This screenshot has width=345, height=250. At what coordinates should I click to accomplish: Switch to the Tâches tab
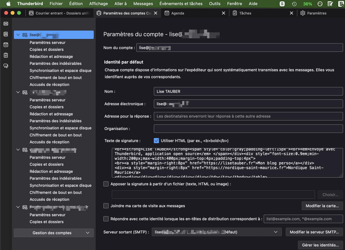click(245, 13)
